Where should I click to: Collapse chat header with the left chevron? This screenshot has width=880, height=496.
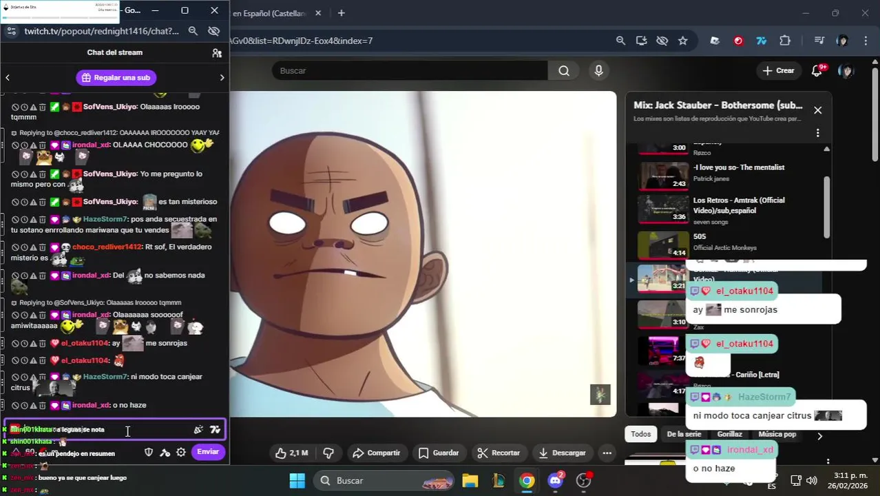[8, 78]
